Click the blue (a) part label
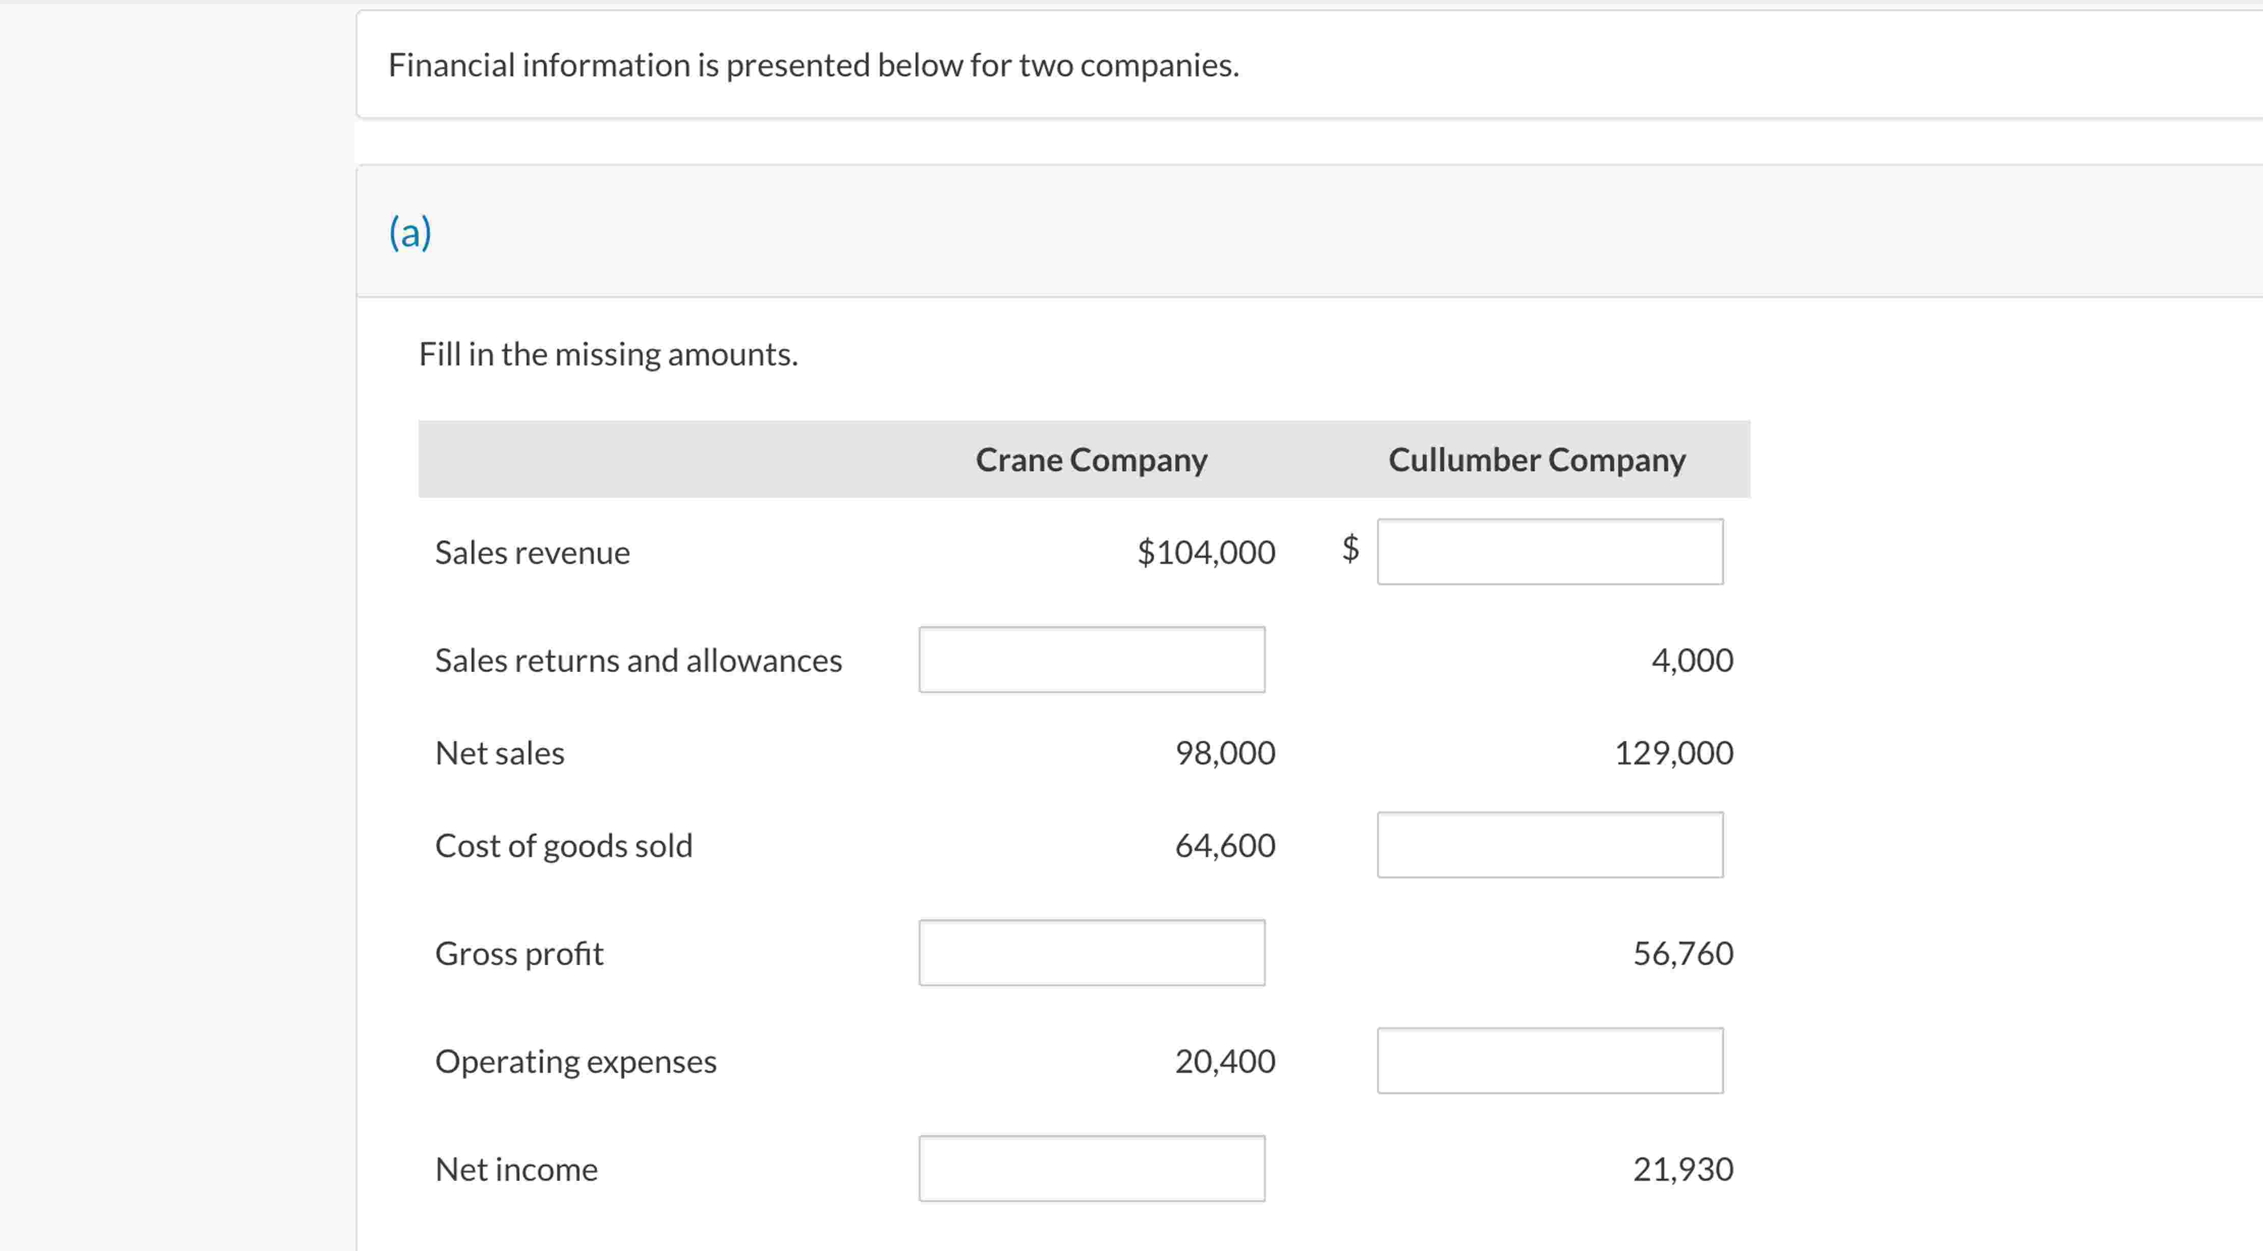 click(x=410, y=233)
